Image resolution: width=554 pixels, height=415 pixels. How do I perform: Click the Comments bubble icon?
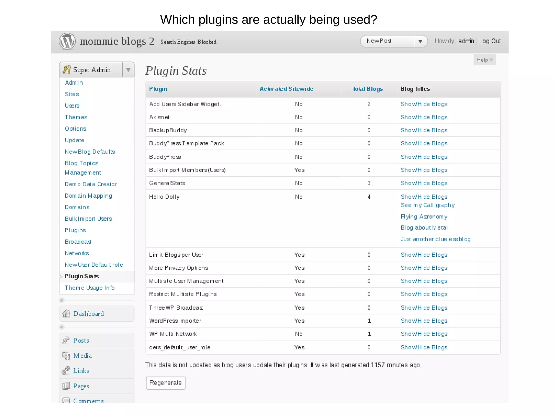coord(66,400)
